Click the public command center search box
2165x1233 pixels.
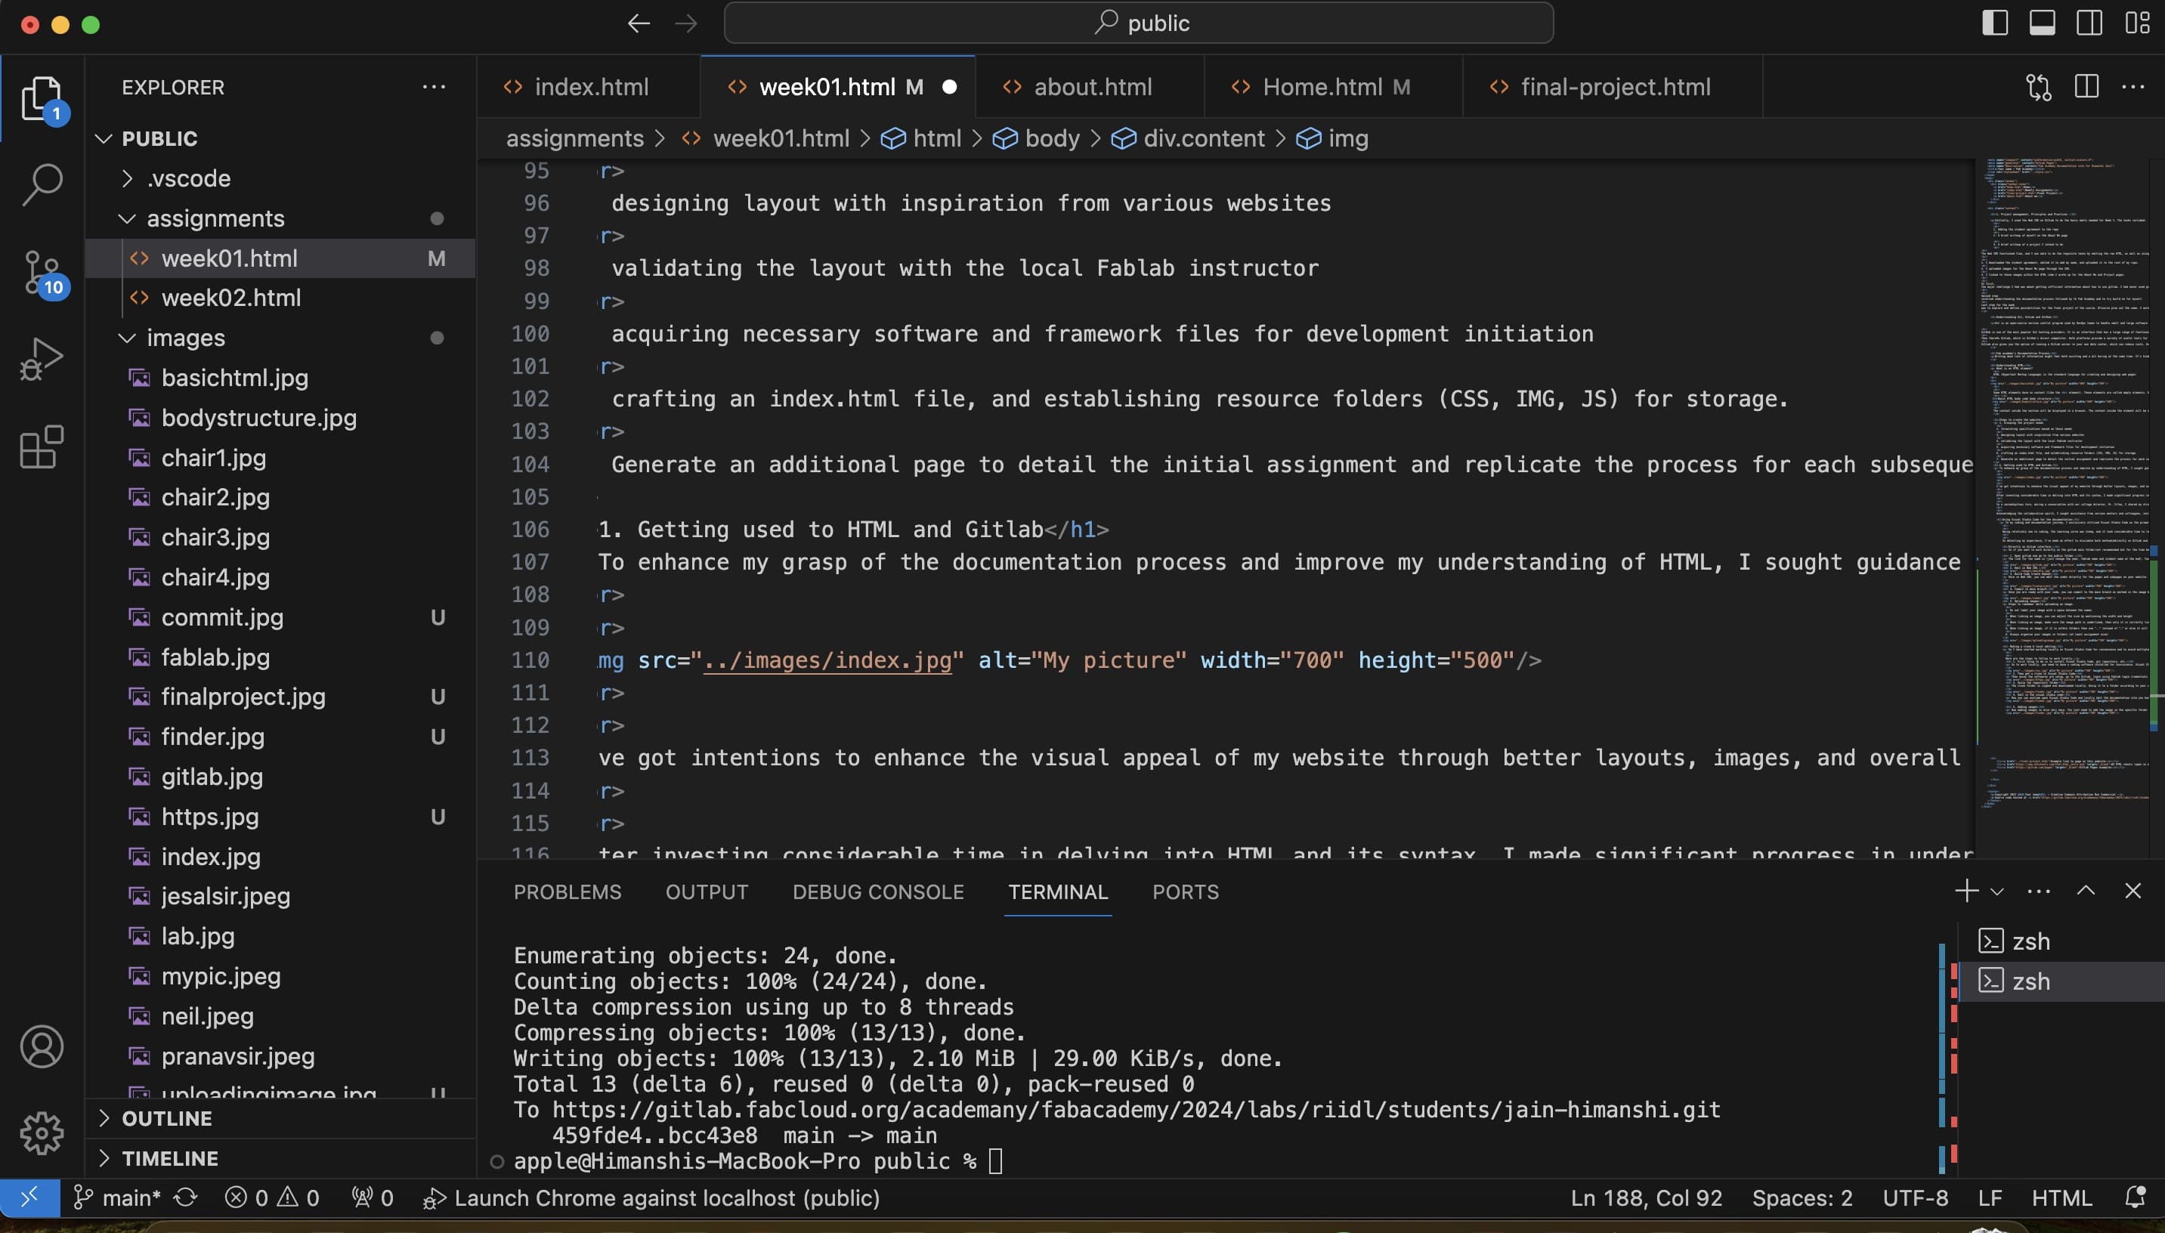(1138, 23)
